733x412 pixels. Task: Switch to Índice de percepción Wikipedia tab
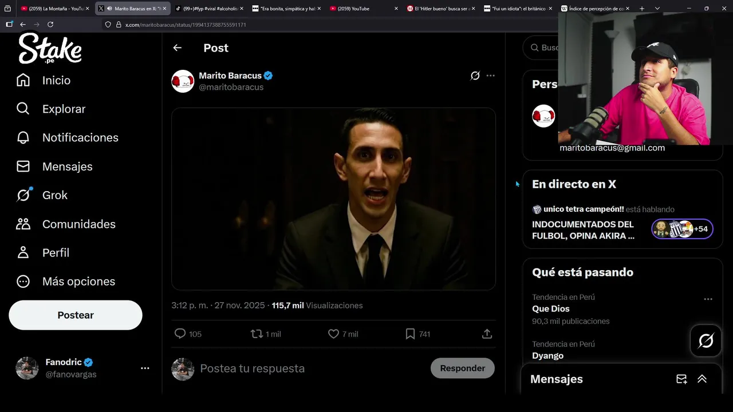pos(596,9)
